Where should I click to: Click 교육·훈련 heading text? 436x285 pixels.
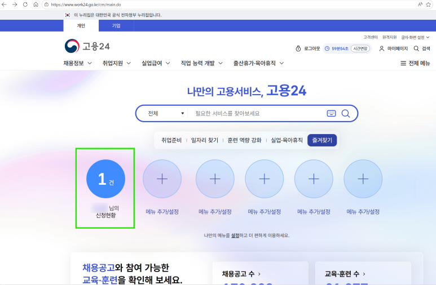100,279
